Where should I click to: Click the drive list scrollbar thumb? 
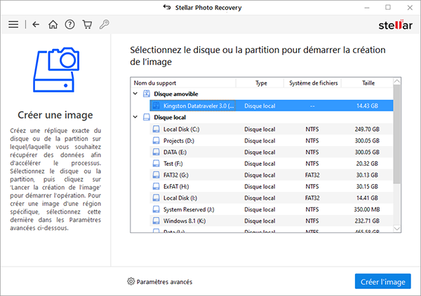coord(397,134)
